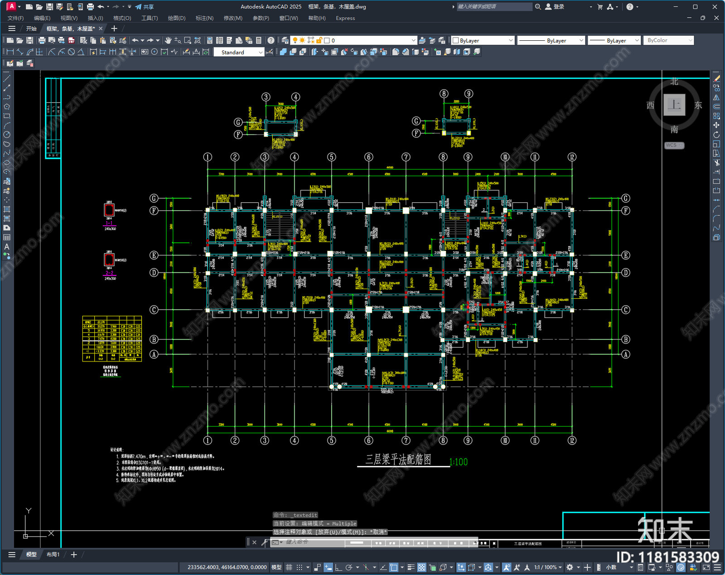Open the layer list dropdown
The image size is (725, 575).
coord(413,40)
